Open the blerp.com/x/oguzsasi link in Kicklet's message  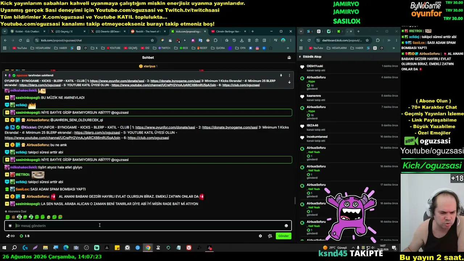97,133
